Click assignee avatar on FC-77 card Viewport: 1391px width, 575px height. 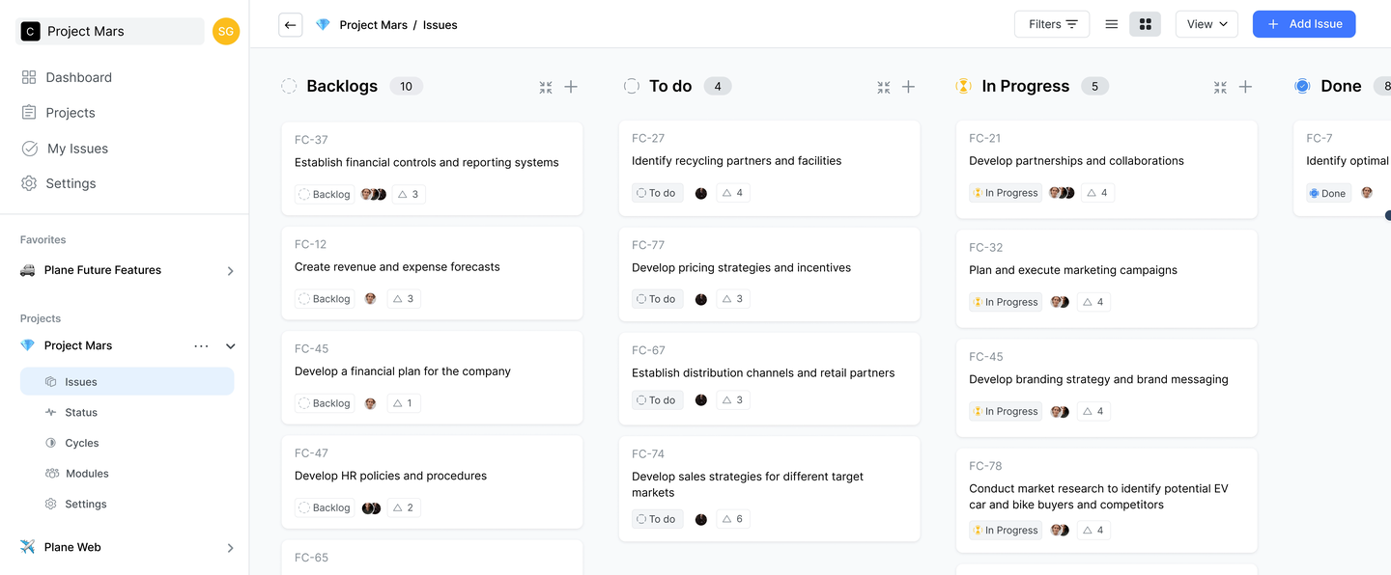(x=701, y=299)
